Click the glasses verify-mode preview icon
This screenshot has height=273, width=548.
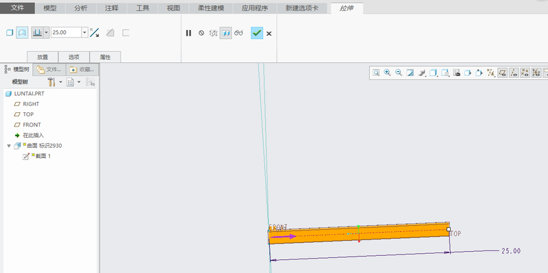[238, 33]
